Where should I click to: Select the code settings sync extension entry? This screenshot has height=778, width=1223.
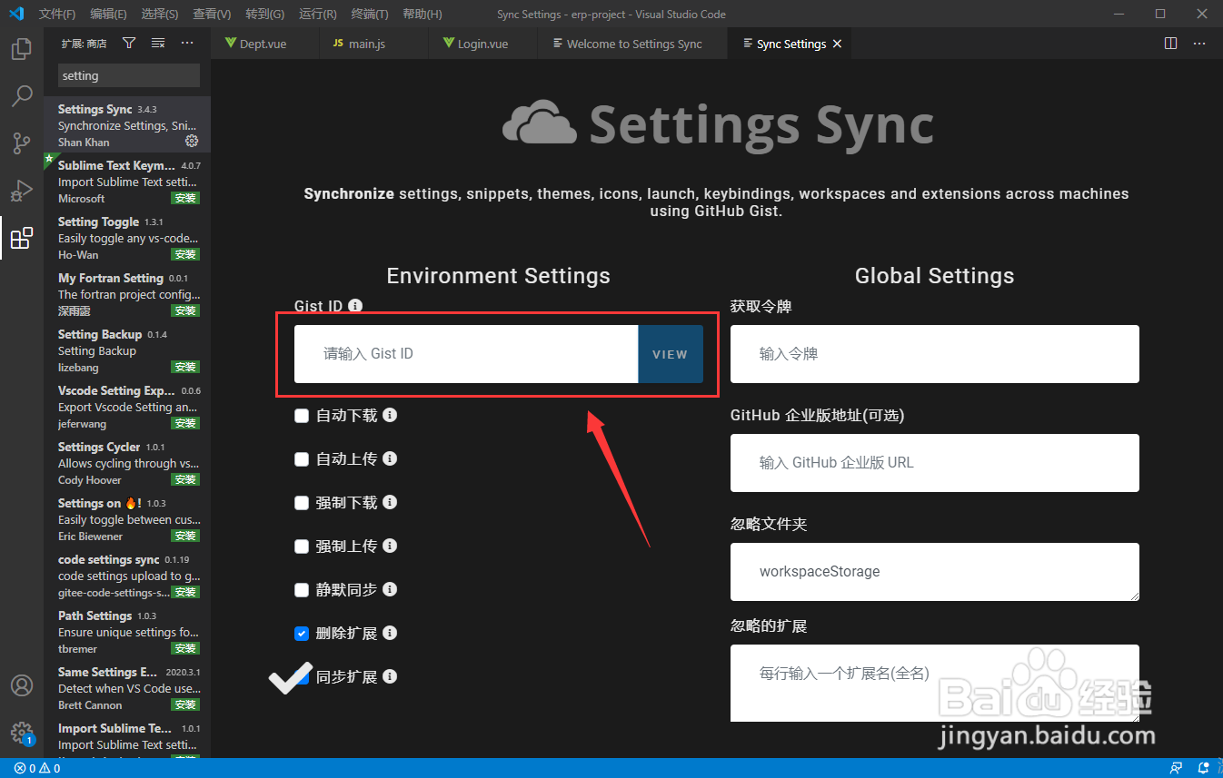(127, 576)
